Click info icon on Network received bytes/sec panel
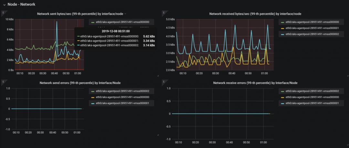Image resolution: width=349 pixels, height=148 pixels. point(164,13)
